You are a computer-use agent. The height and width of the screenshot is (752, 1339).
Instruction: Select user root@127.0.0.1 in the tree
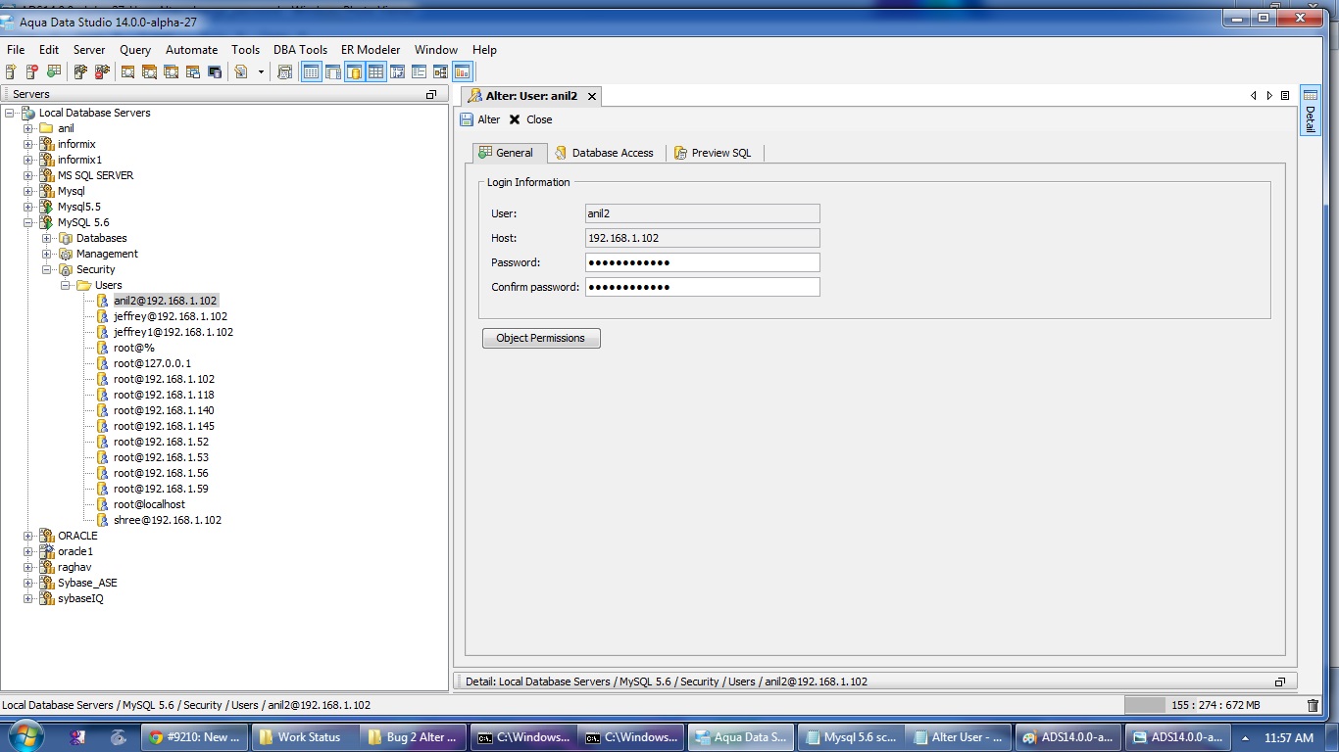coord(152,363)
